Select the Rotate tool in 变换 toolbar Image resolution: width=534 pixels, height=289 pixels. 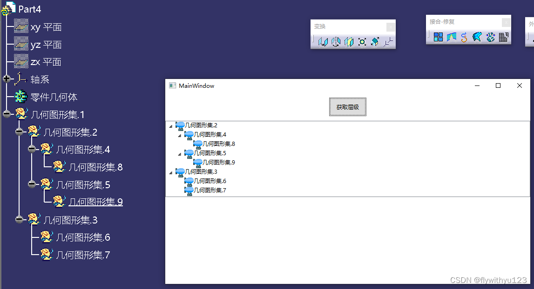click(336, 42)
